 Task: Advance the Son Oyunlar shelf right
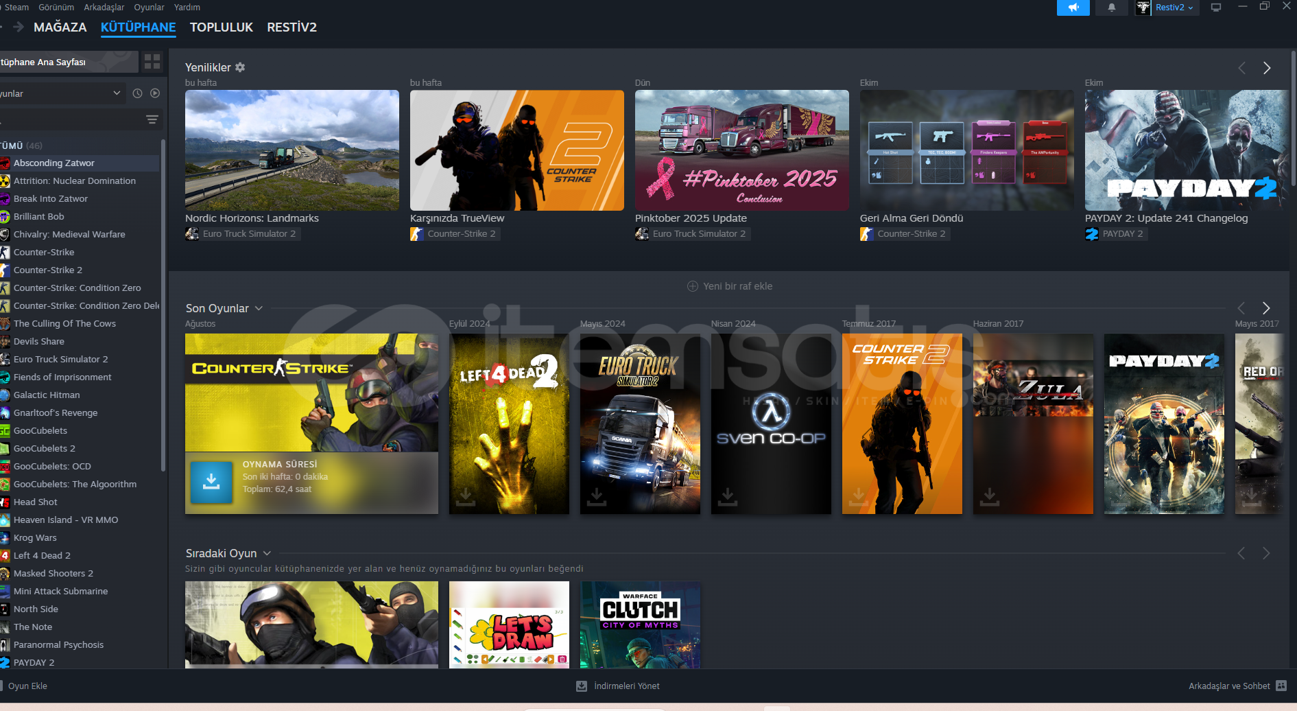pos(1266,308)
